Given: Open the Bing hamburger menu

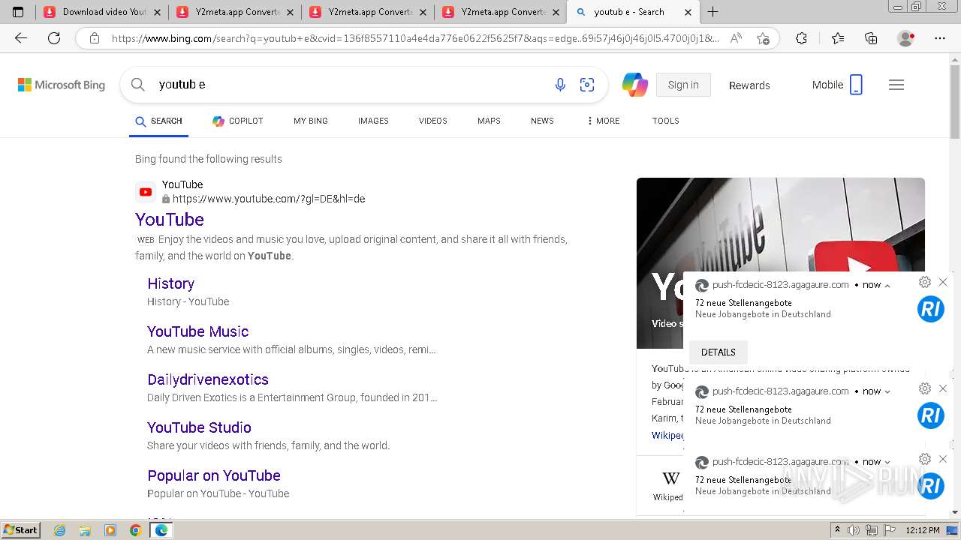Looking at the screenshot, I should pos(896,85).
